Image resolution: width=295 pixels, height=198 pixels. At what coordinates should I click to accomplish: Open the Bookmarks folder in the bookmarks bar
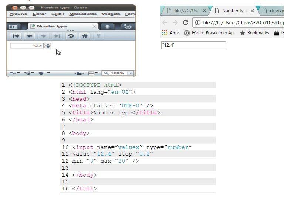pos(255,33)
